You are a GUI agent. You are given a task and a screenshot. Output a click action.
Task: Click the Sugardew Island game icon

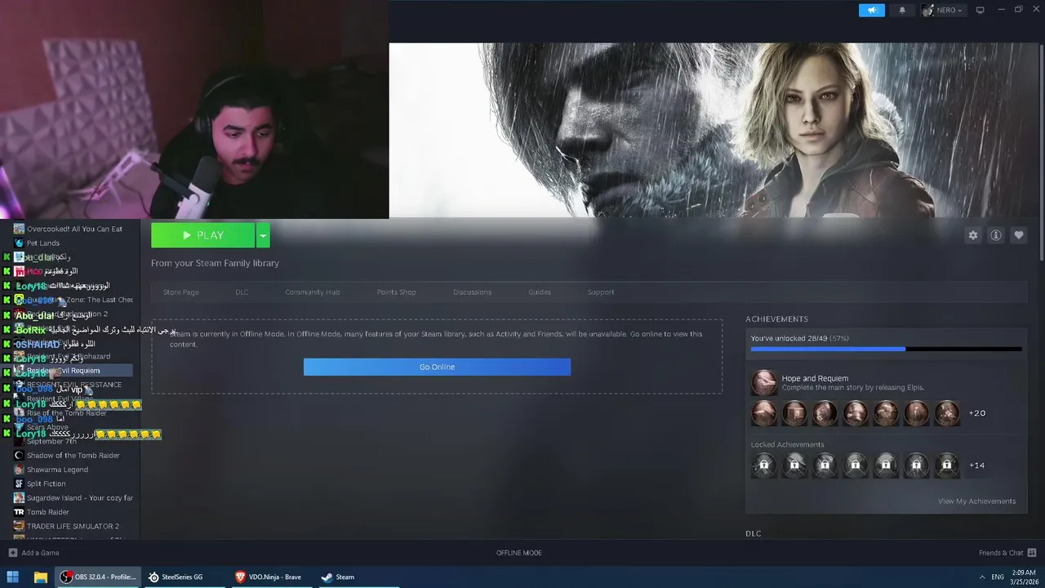(19, 497)
